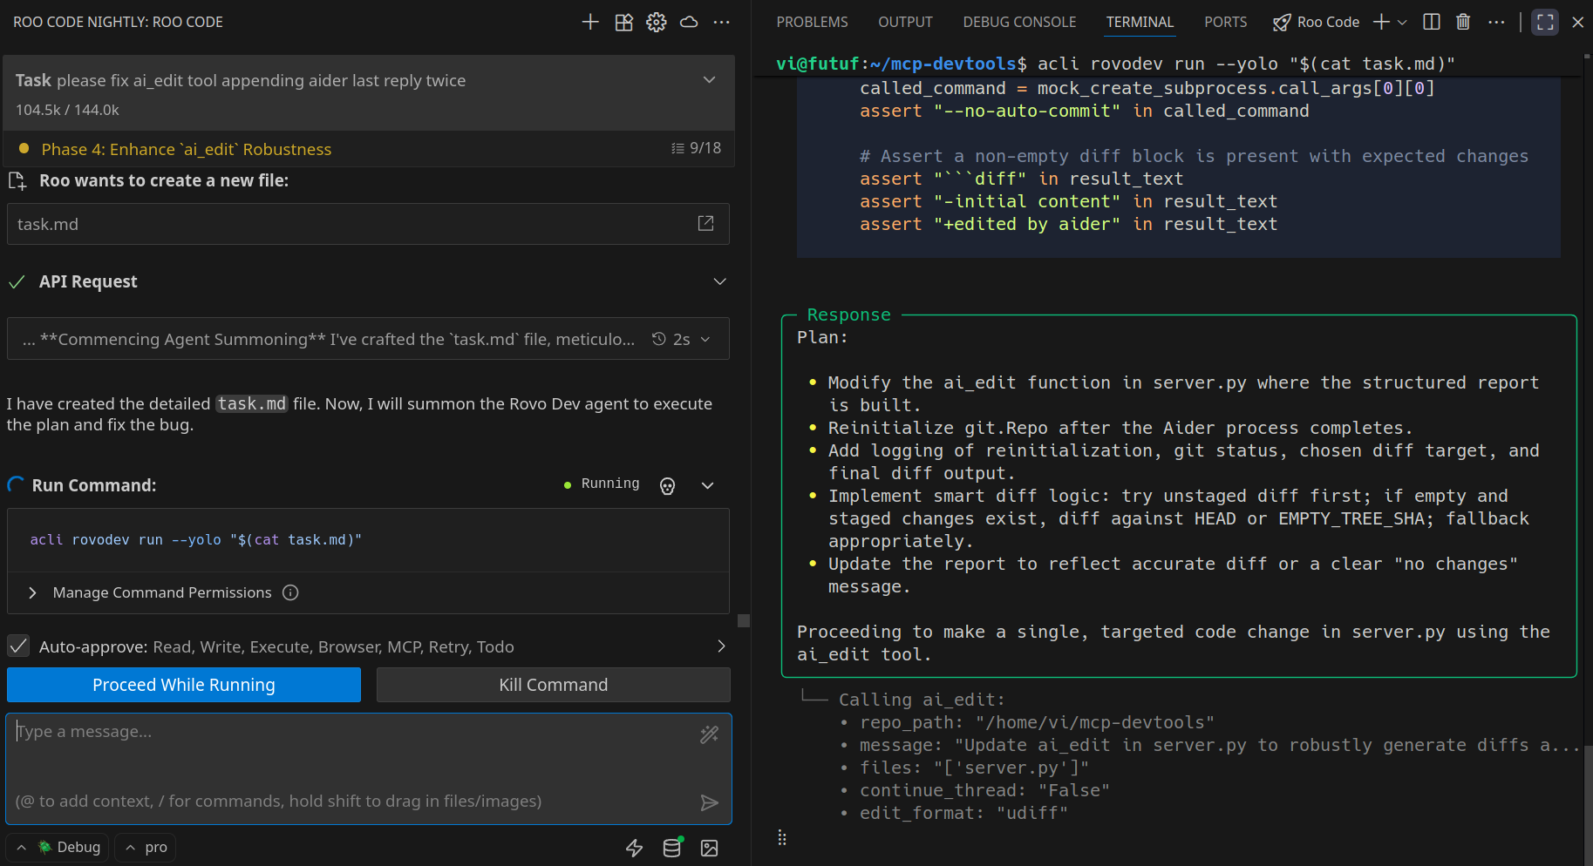The height and width of the screenshot is (866, 1593).
Task: Open the Debug mode selector
Action: coord(58,848)
